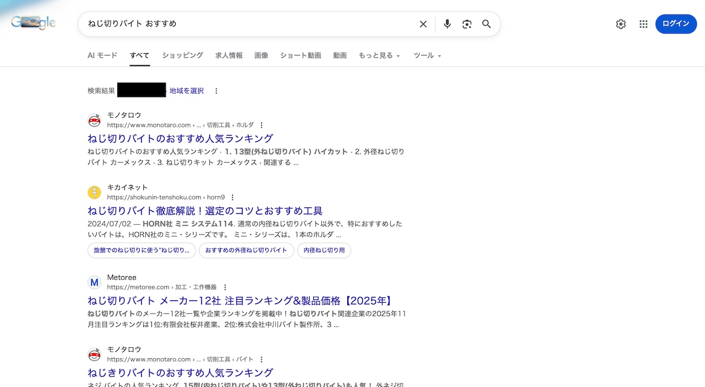The height and width of the screenshot is (387, 705).
Task: Switch to 求人情報 tab
Action: pyautogui.click(x=229, y=55)
